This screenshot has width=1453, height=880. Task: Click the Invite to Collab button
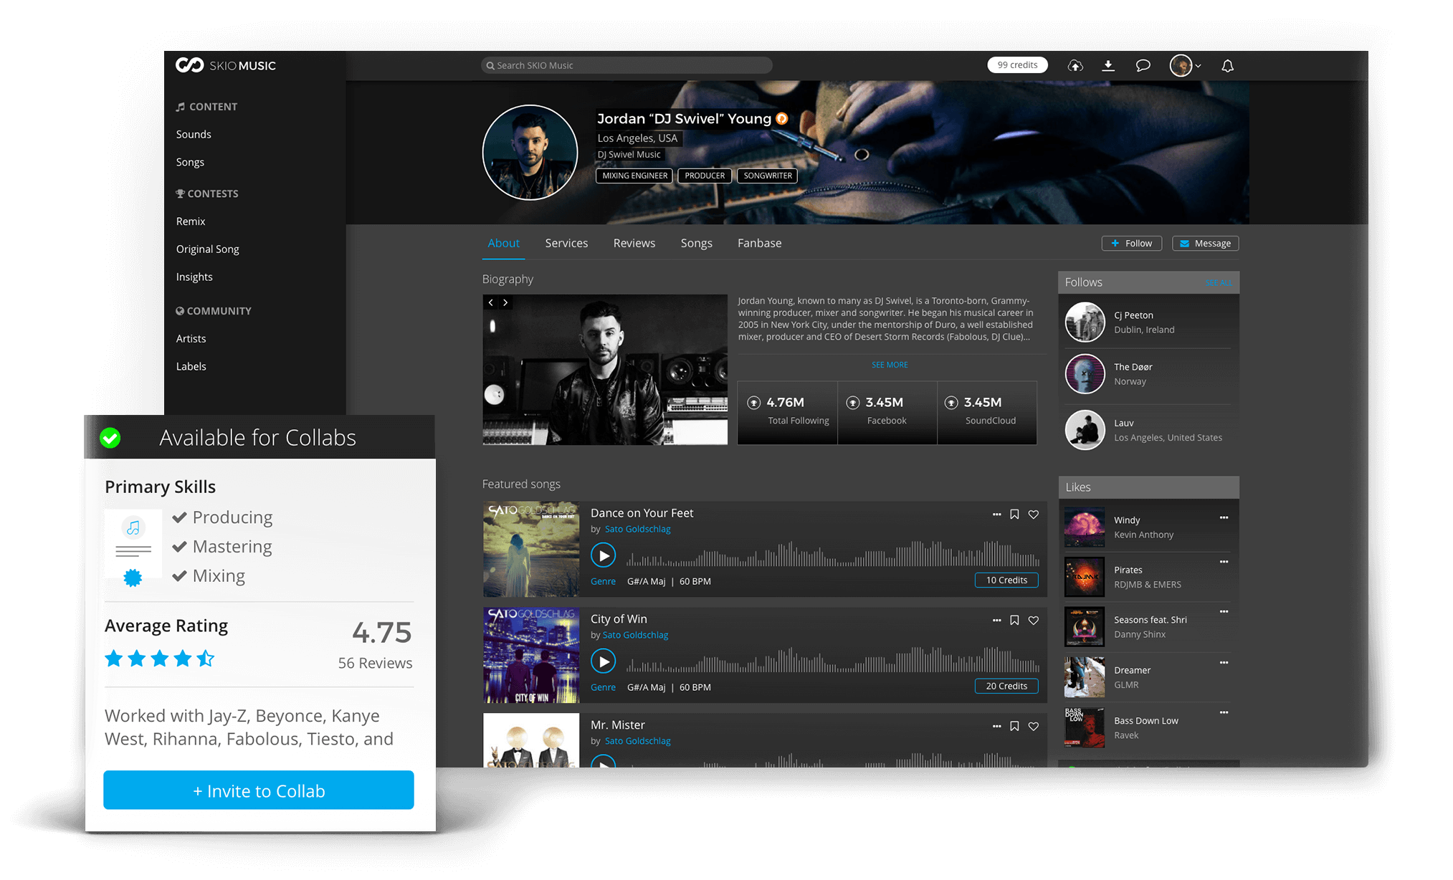point(259,790)
